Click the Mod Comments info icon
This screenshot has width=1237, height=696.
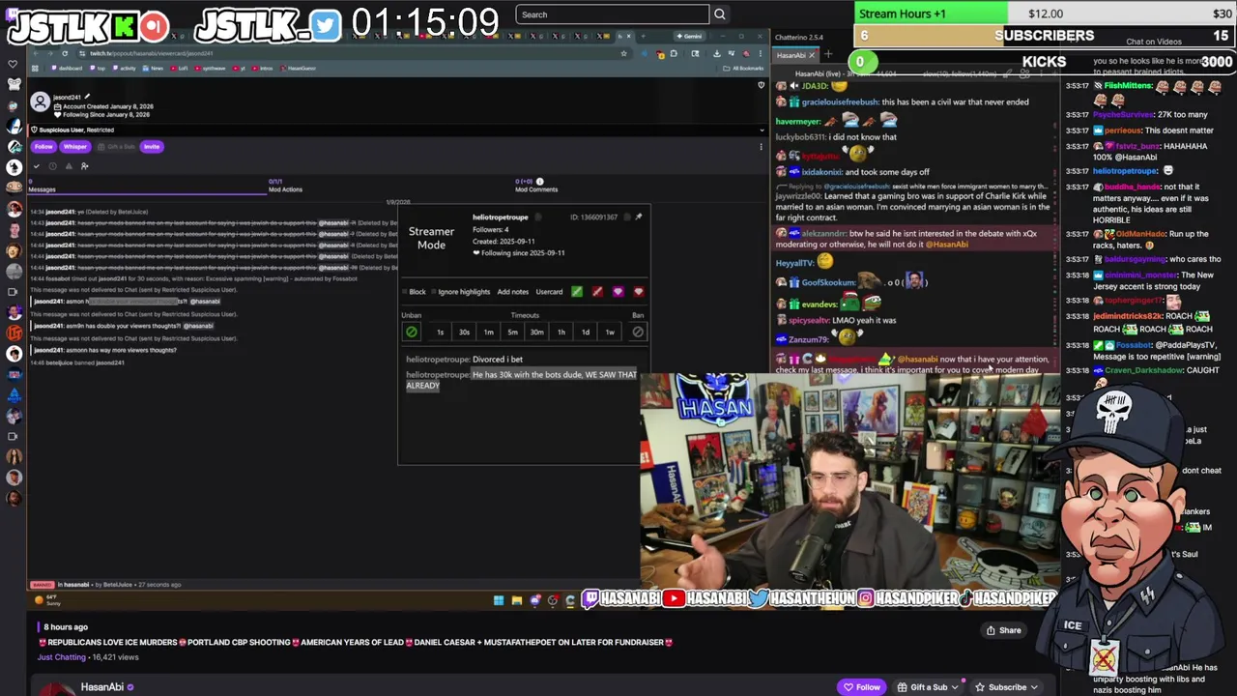539,181
